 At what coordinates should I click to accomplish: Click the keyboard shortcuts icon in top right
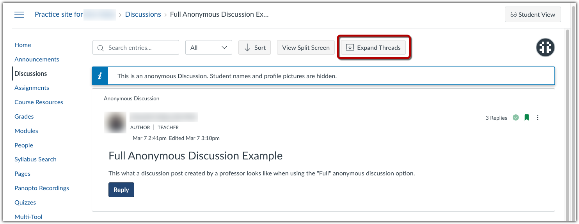tap(545, 47)
